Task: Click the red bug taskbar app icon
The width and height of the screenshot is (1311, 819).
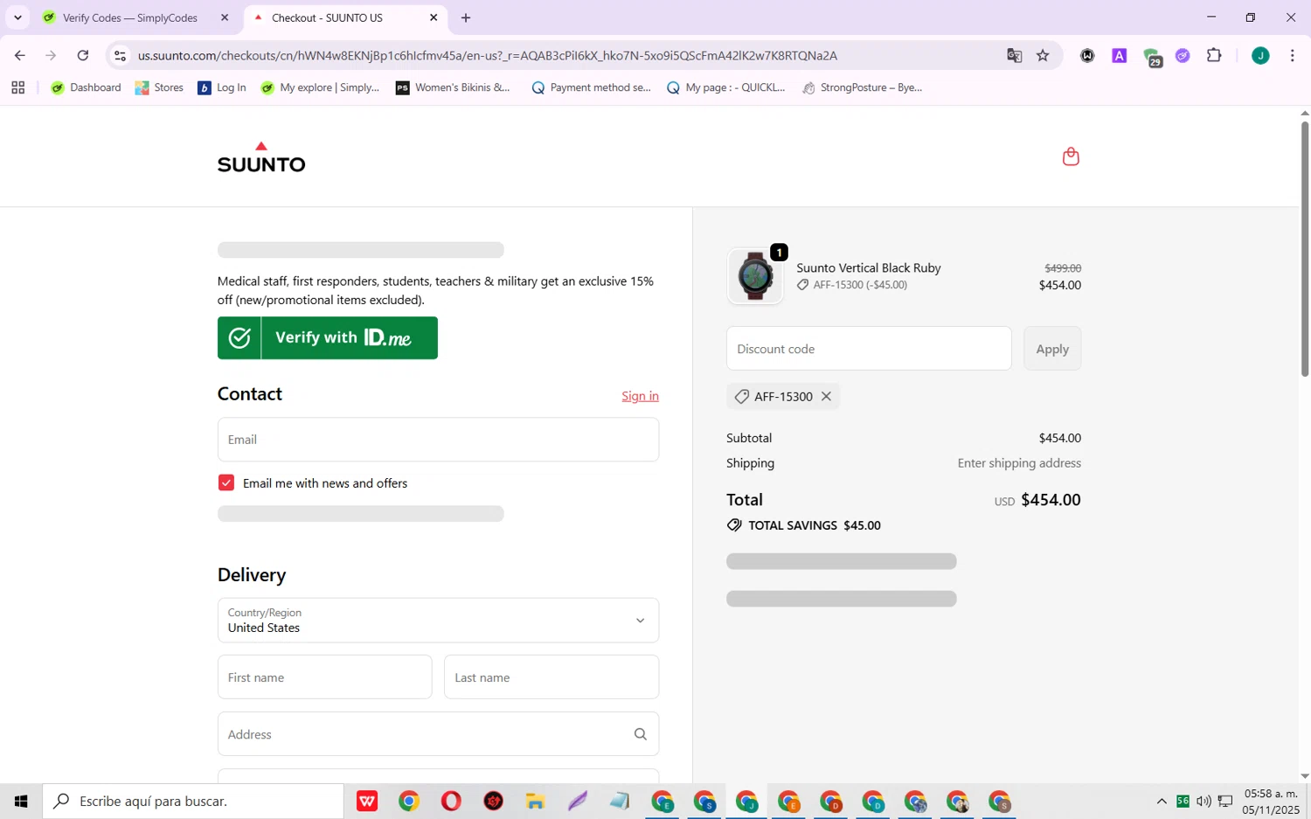Action: pos(493,801)
